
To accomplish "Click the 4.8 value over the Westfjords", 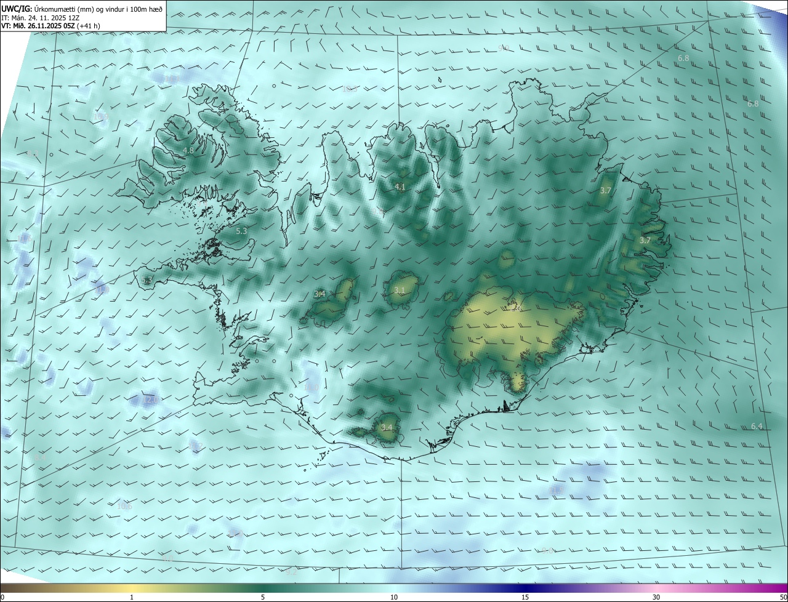I will click(x=189, y=150).
